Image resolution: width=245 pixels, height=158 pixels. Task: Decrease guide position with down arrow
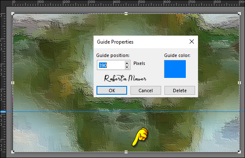point(127,67)
